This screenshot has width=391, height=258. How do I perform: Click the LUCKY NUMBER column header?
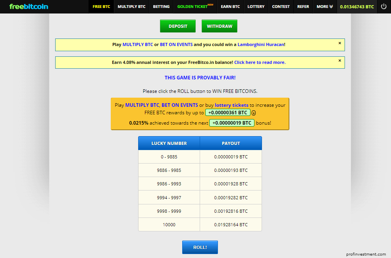[x=169, y=143]
